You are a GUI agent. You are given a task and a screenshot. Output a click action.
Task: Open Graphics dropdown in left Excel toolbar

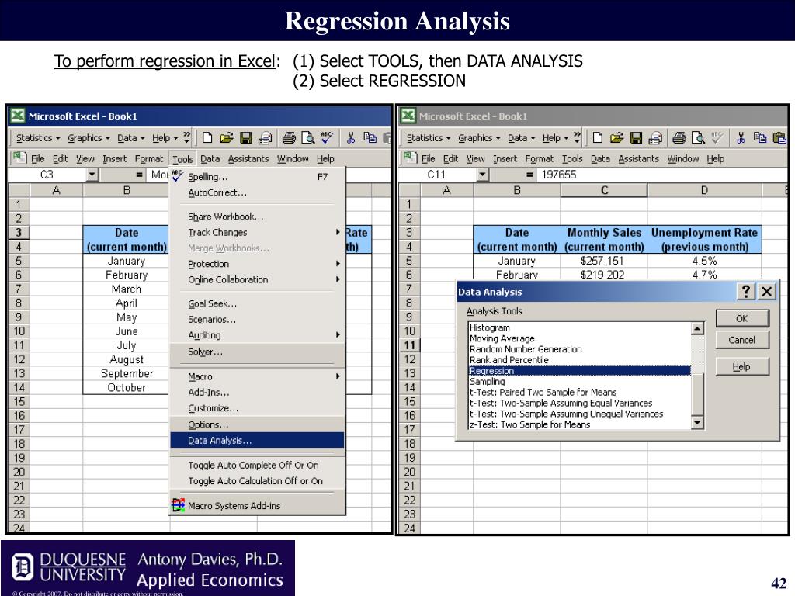pyautogui.click(x=89, y=138)
